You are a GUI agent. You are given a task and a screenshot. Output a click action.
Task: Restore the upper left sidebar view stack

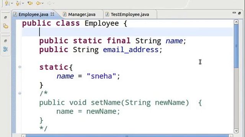[x=5, y=18]
